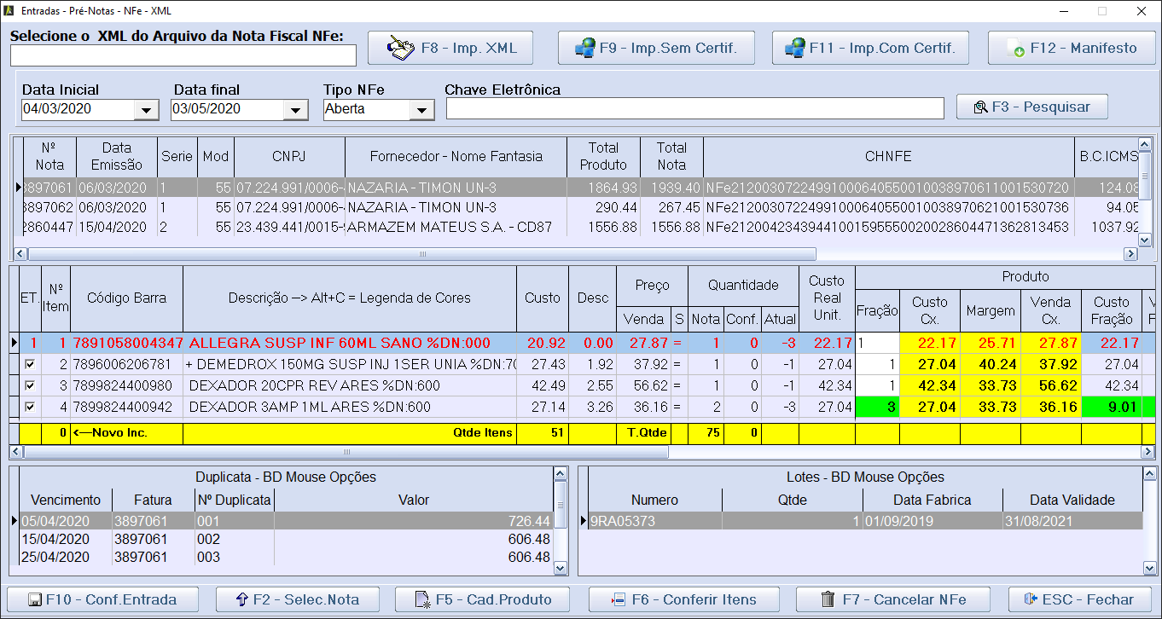Screen dimensions: 1162x619
Task: Click F3 Pesquisar search button
Action: [x=1032, y=107]
